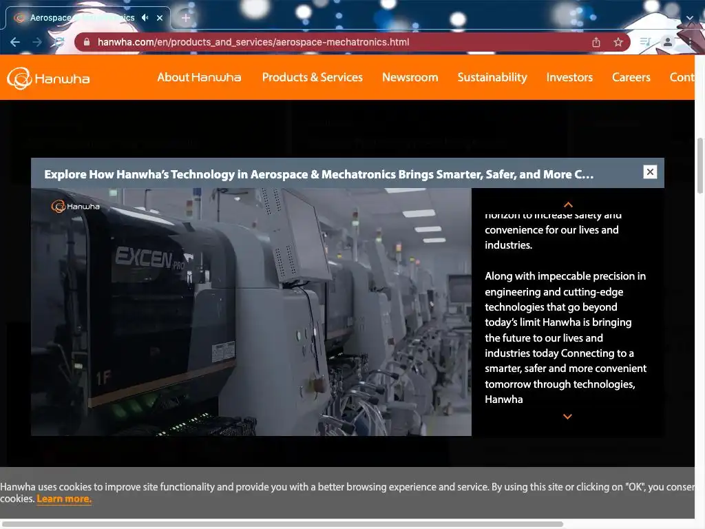Click the EXCEN PRO video frame
Viewport: 705px width, 529px height.
pyautogui.click(x=251, y=312)
